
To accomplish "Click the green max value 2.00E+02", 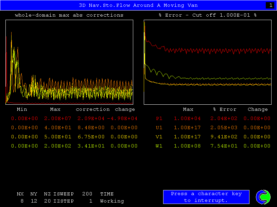I will [x=57, y=146].
